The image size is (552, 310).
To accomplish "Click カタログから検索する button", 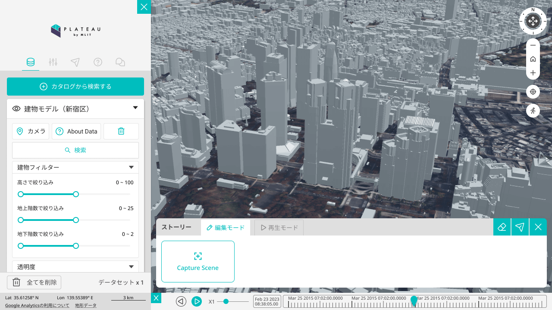I will [x=75, y=87].
